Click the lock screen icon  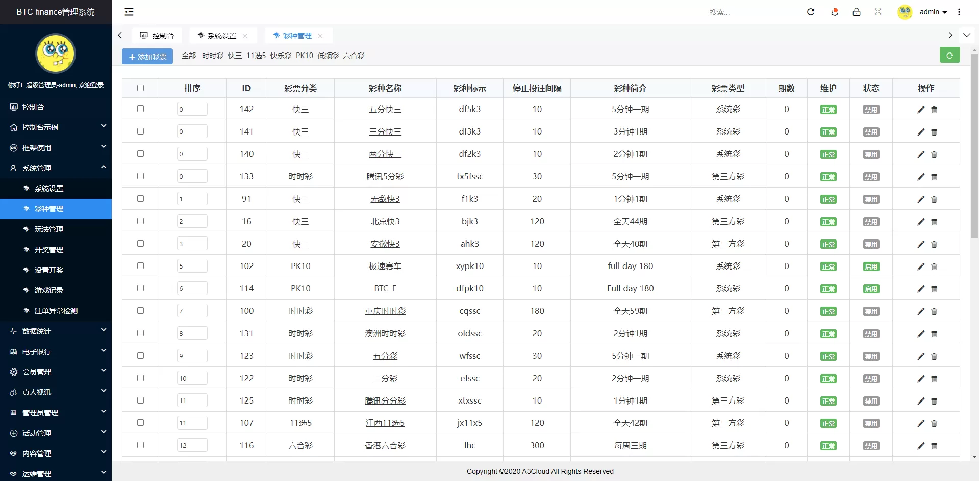point(857,12)
